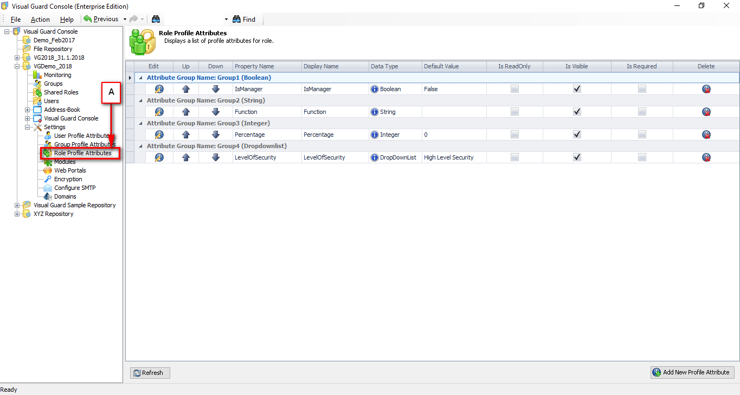Move the Percentage attribute down with arrow
This screenshot has width=740, height=395.
tap(215, 135)
